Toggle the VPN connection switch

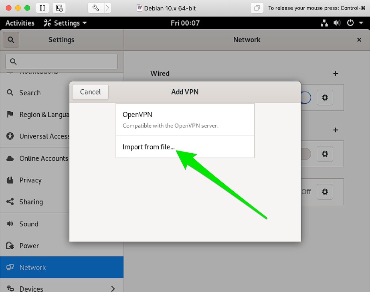click(306, 154)
